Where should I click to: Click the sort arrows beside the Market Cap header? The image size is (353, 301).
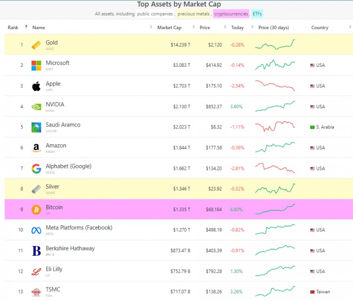pos(193,27)
